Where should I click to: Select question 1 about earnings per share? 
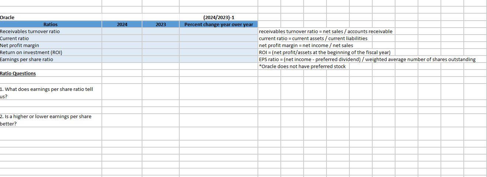point(51,92)
